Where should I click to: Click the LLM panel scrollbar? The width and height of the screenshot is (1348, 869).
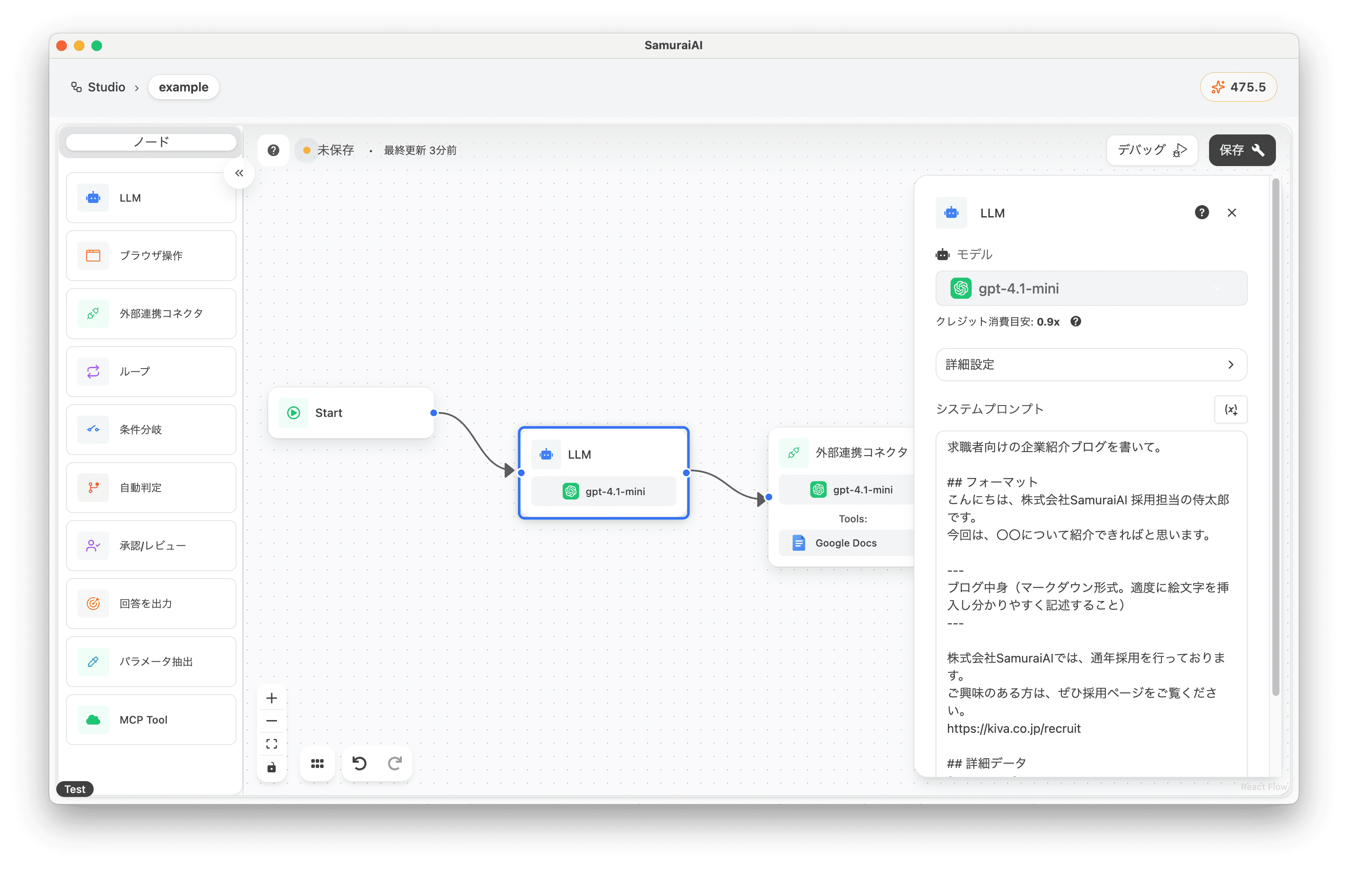pos(1275,437)
